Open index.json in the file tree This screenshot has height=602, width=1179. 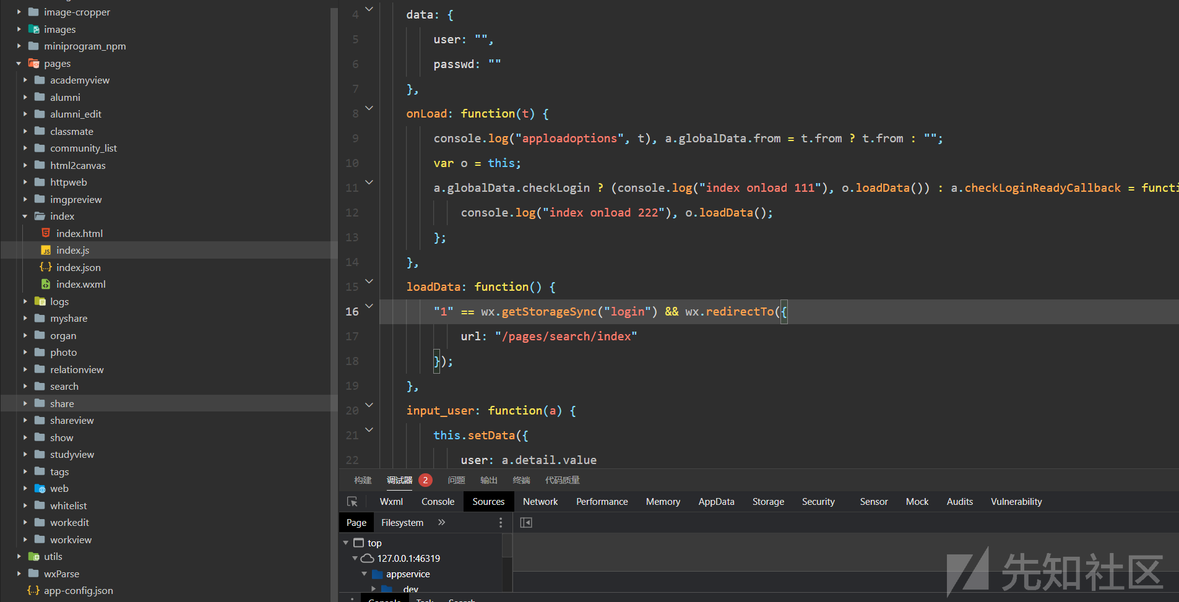78,267
